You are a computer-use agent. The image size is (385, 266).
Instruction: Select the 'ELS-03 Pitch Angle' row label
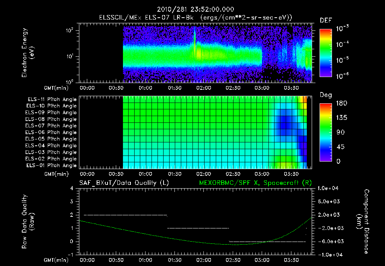click(51, 152)
